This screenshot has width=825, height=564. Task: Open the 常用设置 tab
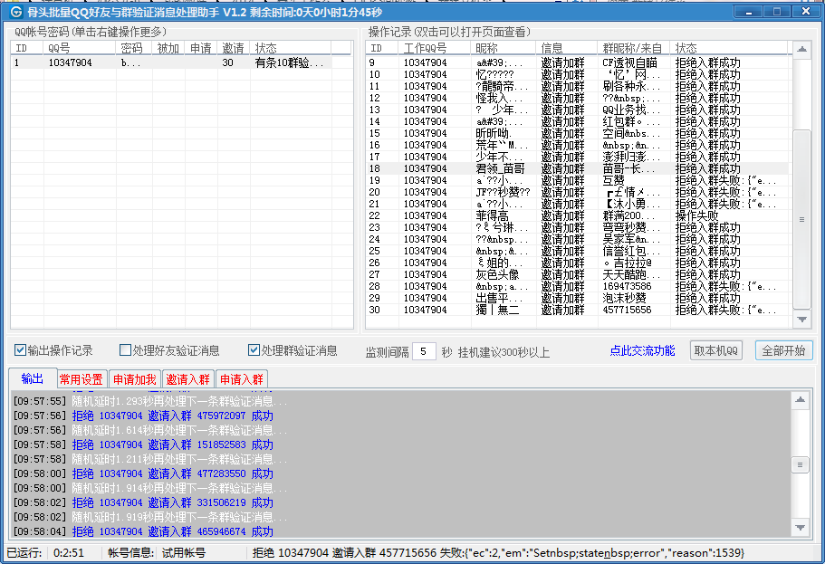point(81,379)
